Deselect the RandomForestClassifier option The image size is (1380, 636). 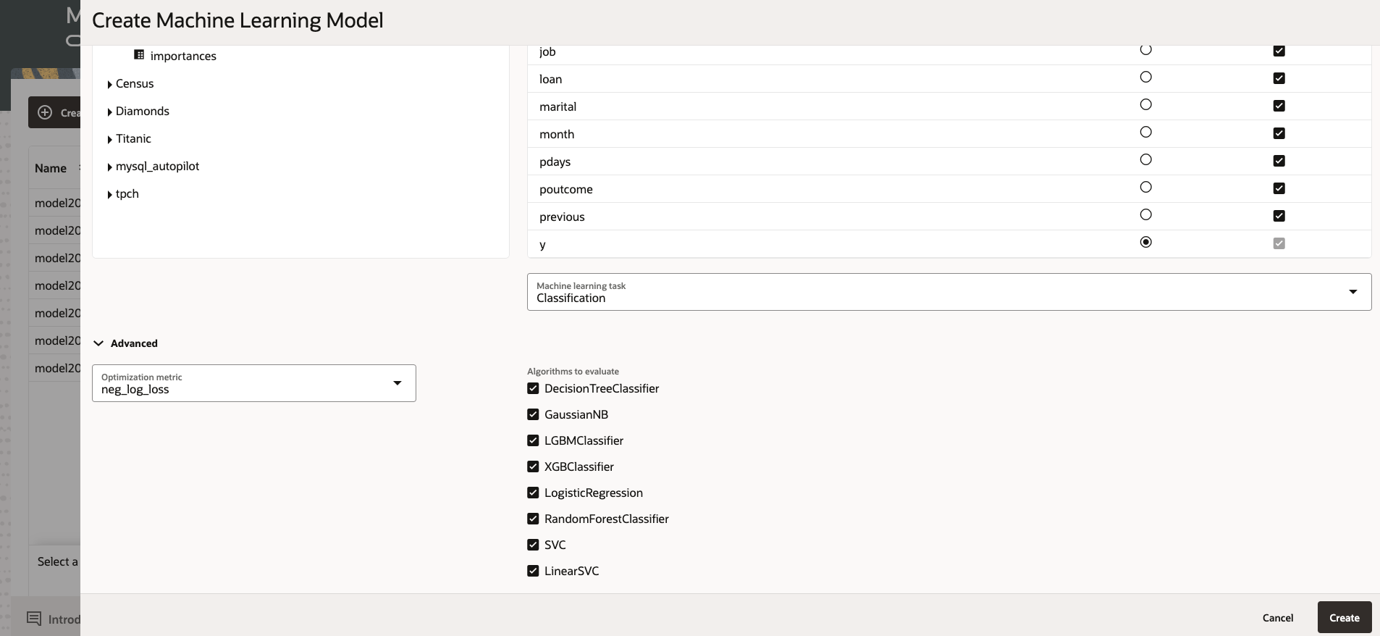[x=534, y=519]
